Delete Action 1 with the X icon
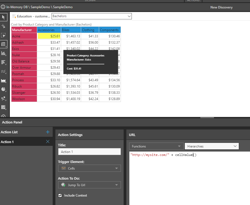Screen dimensions: 250x205 tap(48, 141)
